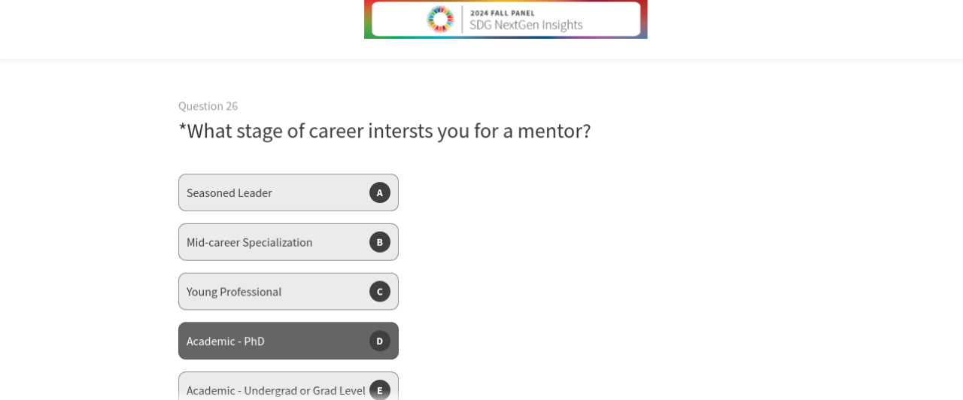Click the vertical divider in banner logo

(x=463, y=19)
